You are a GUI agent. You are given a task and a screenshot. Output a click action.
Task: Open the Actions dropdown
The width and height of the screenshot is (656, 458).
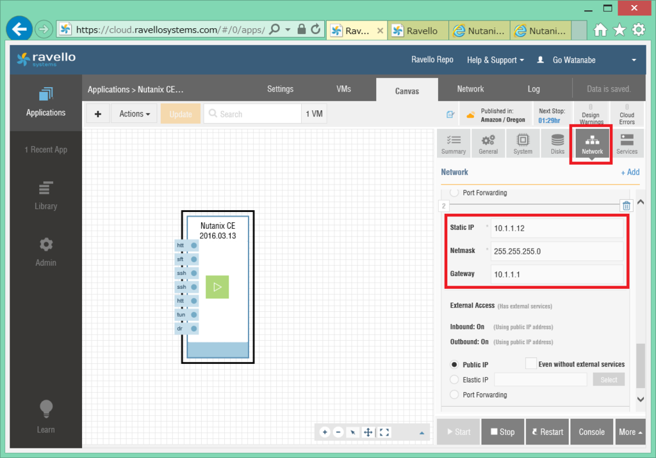pos(135,114)
